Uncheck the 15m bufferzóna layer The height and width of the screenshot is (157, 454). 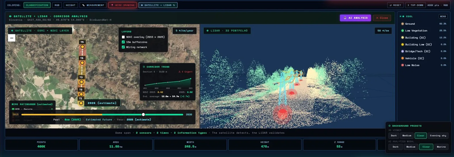(x=123, y=42)
